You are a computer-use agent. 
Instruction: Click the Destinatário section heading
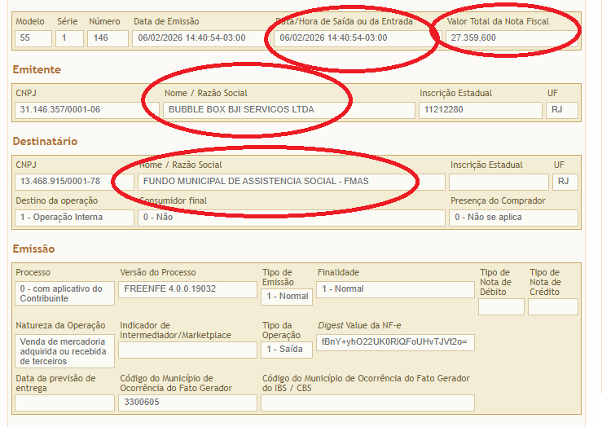pyautogui.click(x=46, y=142)
